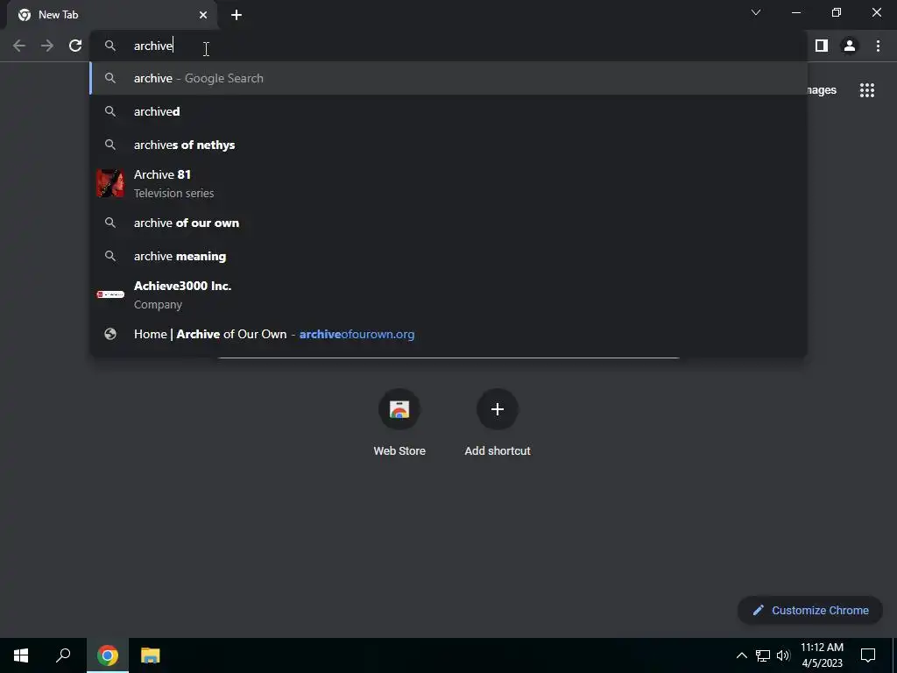Open the Images link

pos(822,90)
